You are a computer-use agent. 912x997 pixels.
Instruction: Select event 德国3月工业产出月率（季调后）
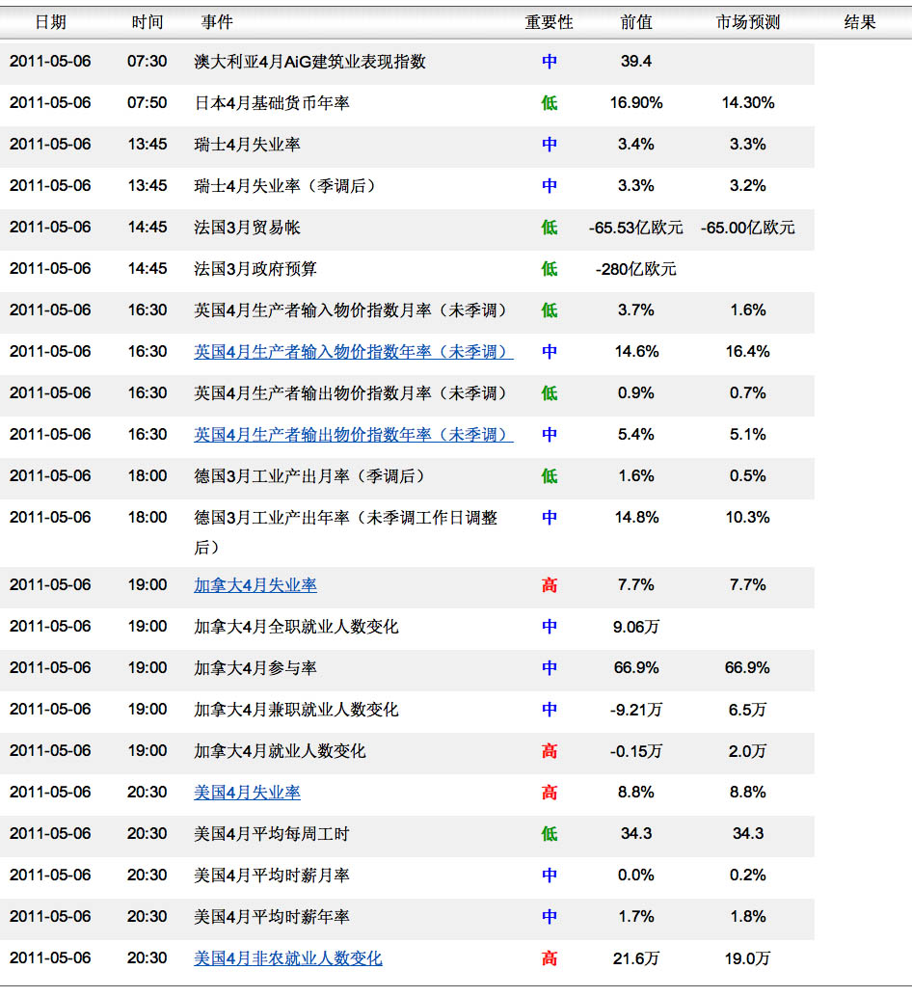310,476
